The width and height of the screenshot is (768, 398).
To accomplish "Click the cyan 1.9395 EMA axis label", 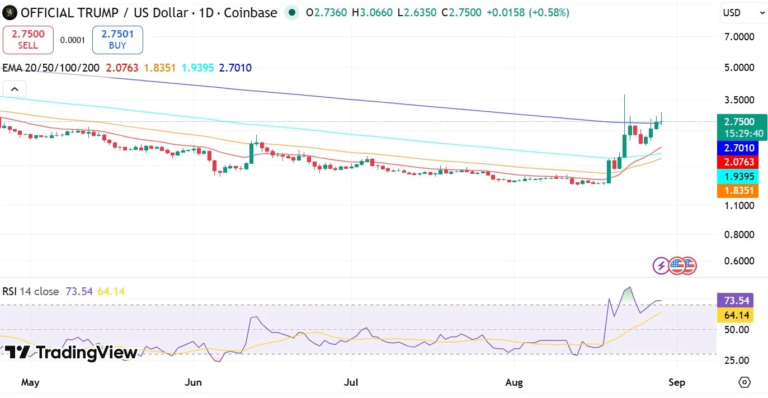I will (738, 177).
